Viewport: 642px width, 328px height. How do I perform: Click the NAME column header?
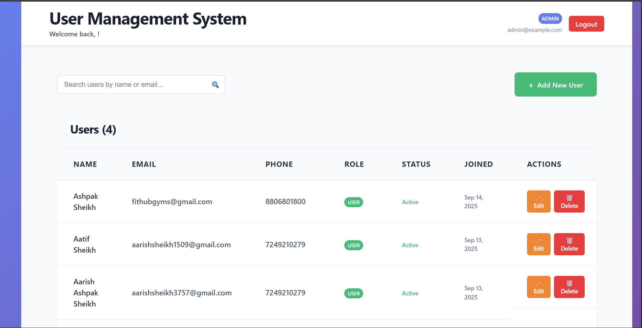85,165
